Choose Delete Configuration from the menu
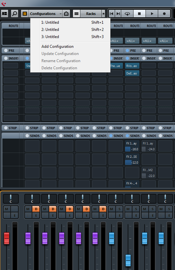The width and height of the screenshot is (175, 270). [70, 68]
